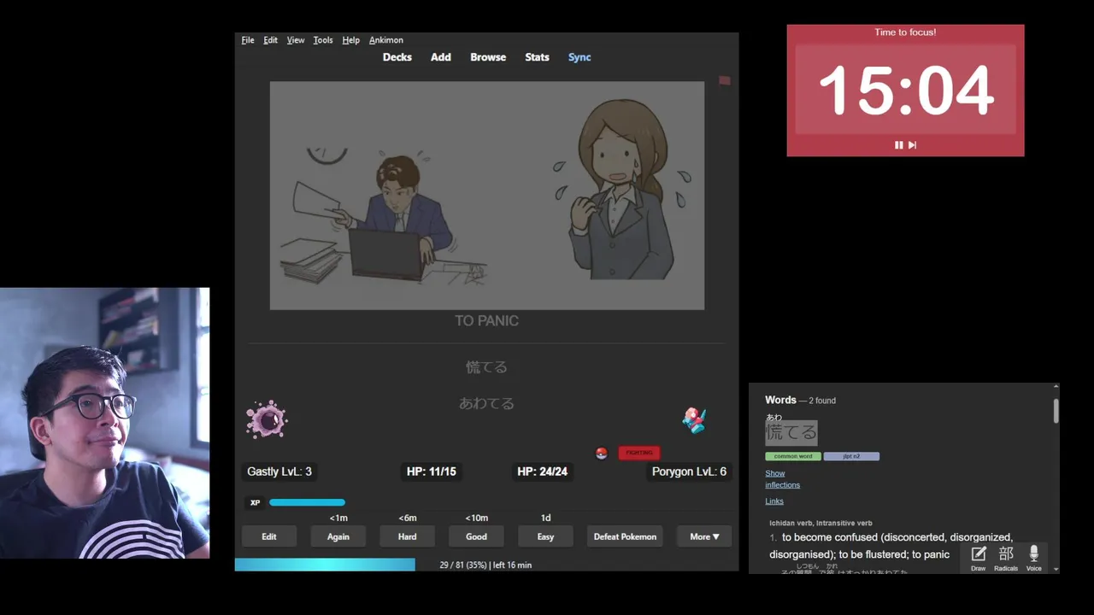Click the Porygon pokemon sprite
Screen dimensions: 1094x615
pos(694,420)
